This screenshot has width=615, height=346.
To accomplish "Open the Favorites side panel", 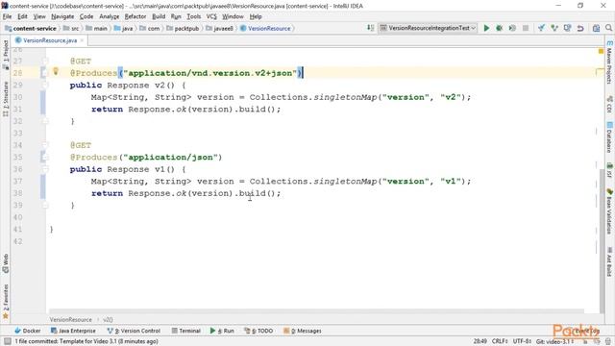I will click(6, 301).
